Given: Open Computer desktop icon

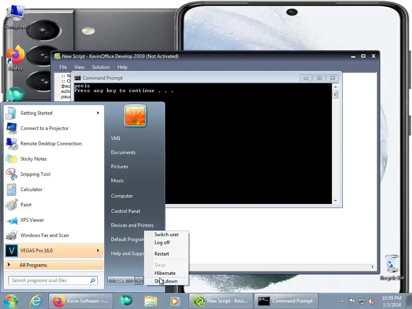Looking at the screenshot, I should pyautogui.click(x=16, y=17).
